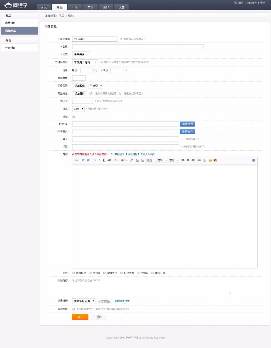Image resolution: width=271 pixels, height=348 pixels.
Task: Click the 添加属性 button
Action: pyautogui.click(x=80, y=94)
